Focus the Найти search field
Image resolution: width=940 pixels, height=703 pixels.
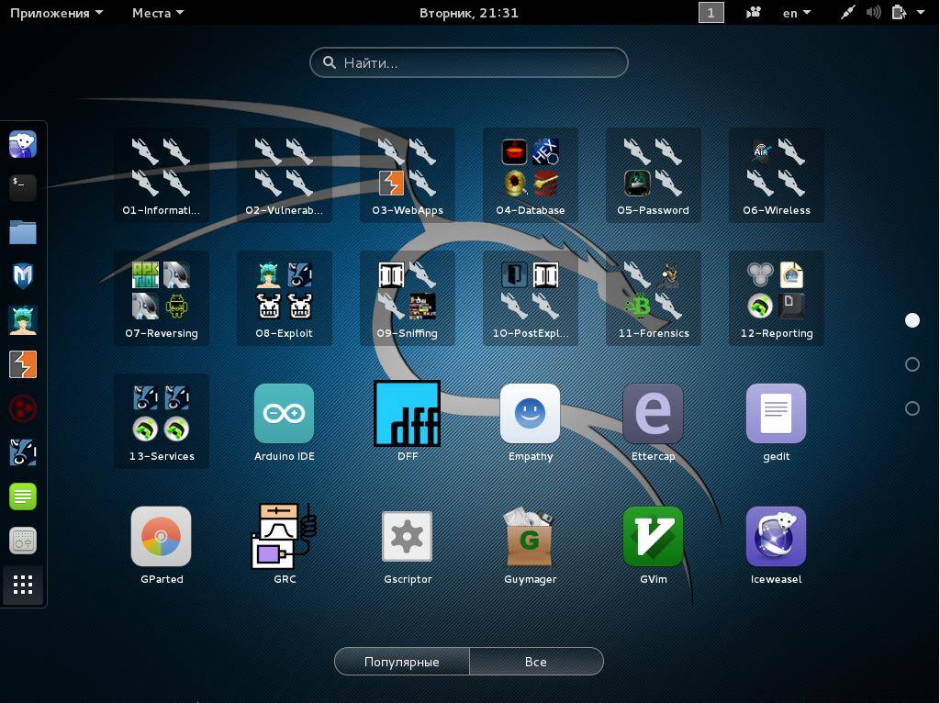click(x=469, y=62)
